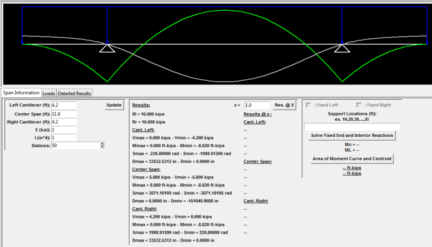The height and width of the screenshot is (247, 432).
Task: Decrease Stations with the down arrow
Action: click(x=102, y=147)
